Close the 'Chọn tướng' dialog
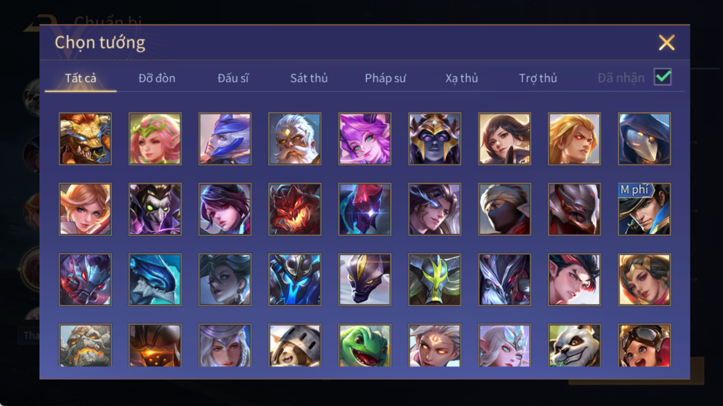Image resolution: width=723 pixels, height=406 pixels. [666, 42]
